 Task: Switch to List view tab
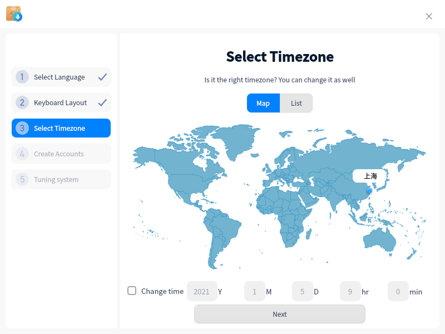[x=296, y=103]
